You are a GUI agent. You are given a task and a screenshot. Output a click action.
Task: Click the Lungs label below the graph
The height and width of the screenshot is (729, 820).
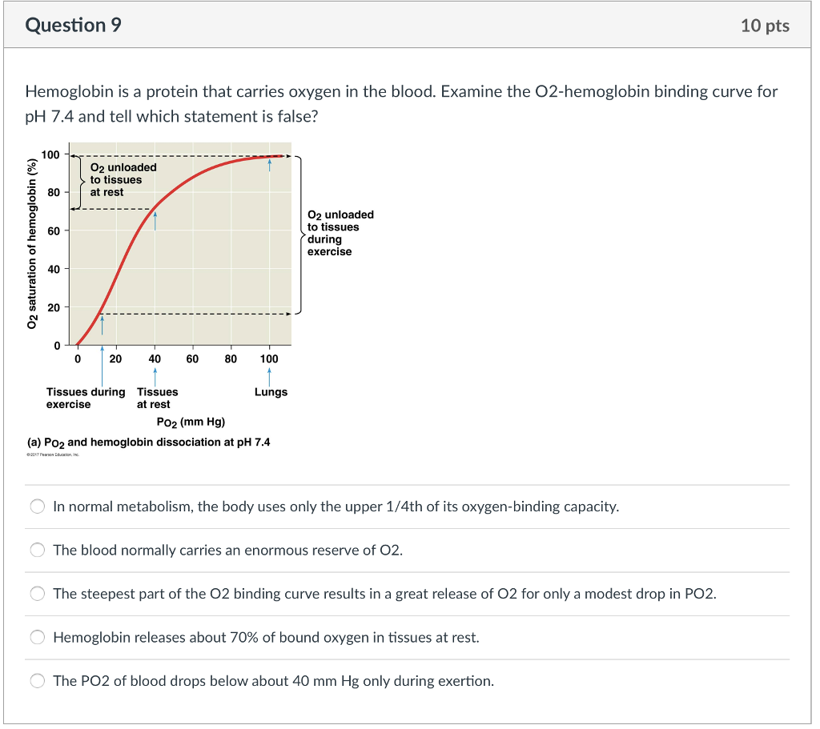pyautogui.click(x=269, y=392)
